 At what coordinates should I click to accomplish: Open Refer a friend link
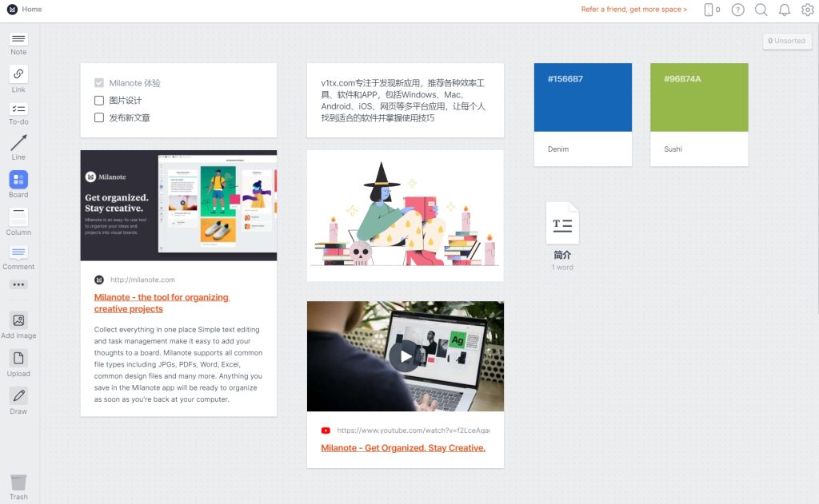tap(634, 10)
